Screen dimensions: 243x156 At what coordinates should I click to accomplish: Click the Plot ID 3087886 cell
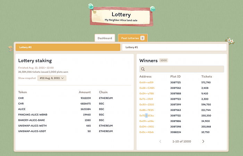point(176,121)
